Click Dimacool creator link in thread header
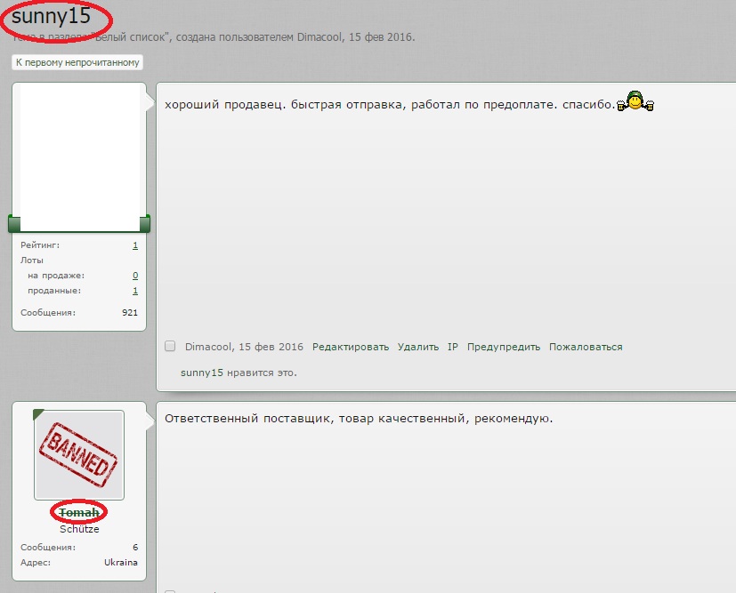 (319, 37)
